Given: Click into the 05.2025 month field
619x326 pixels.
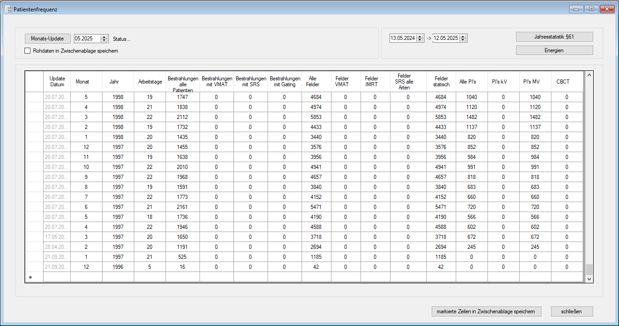Looking at the screenshot, I should (87, 39).
